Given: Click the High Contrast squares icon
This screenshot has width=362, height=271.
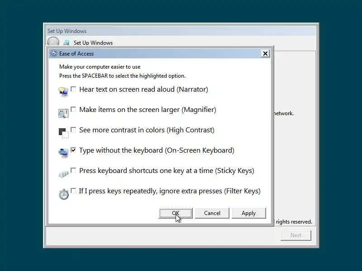Looking at the screenshot, I should (x=63, y=133).
